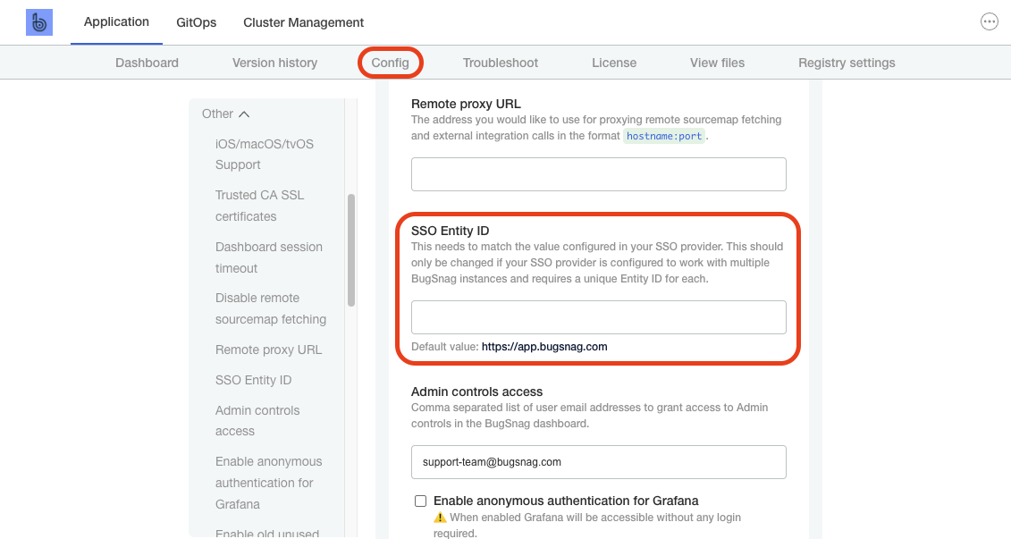The image size is (1011, 539).
Task: Open Version history
Action: click(x=274, y=63)
